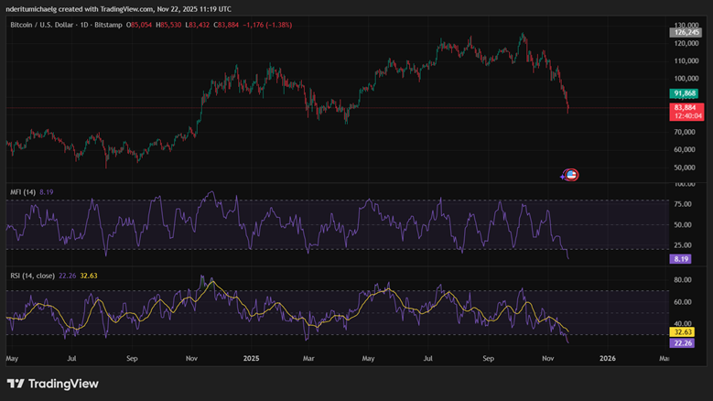Click the gray 126,245 high price label

tap(686, 32)
